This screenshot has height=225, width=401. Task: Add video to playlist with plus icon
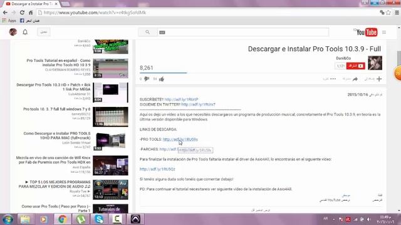pyautogui.click(x=379, y=79)
